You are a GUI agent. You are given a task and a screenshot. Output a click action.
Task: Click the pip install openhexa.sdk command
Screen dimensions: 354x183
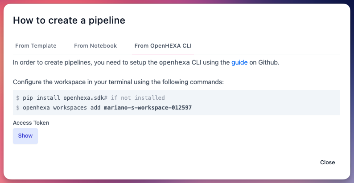[63, 98]
